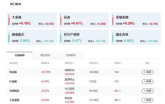
Task: Open the 生物制品 sector row name
Action: click(x=14, y=91)
